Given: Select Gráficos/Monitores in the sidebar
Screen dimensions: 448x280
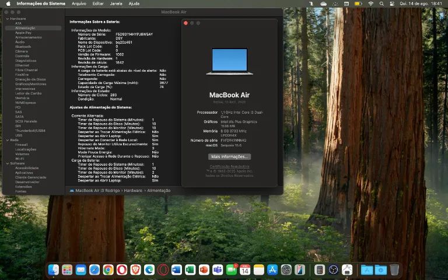Looking at the screenshot, I should [x=30, y=84].
